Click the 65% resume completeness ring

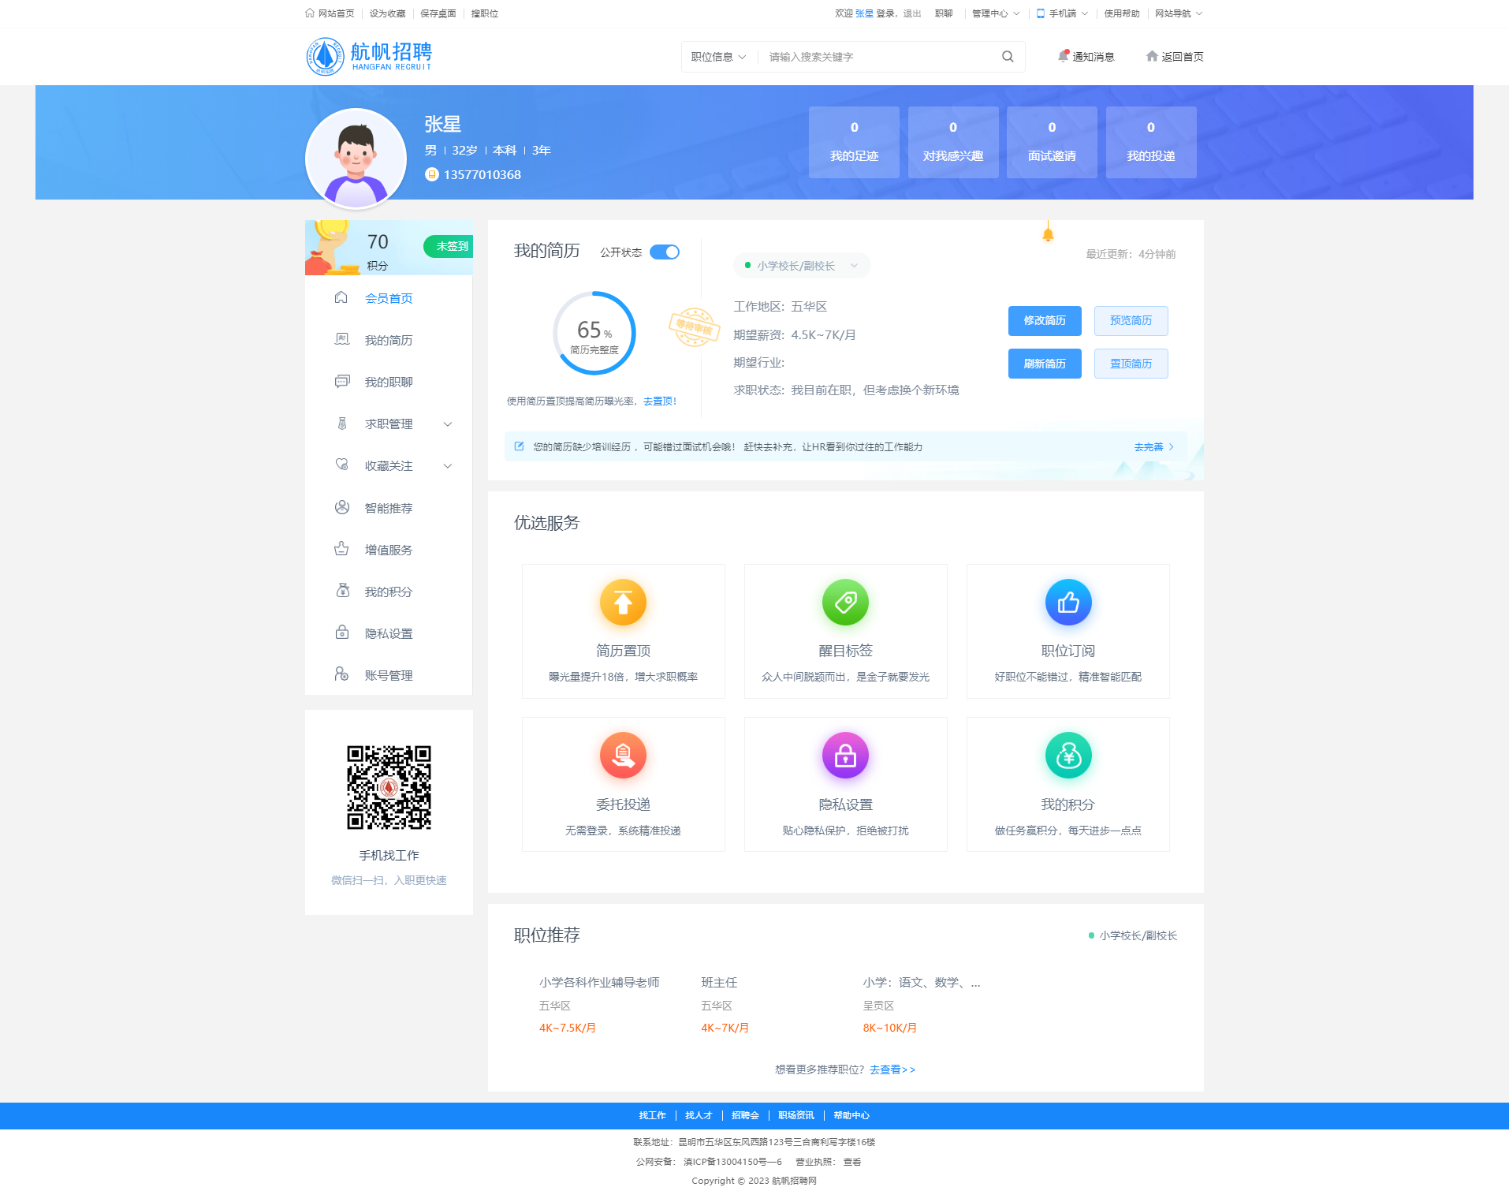594,334
